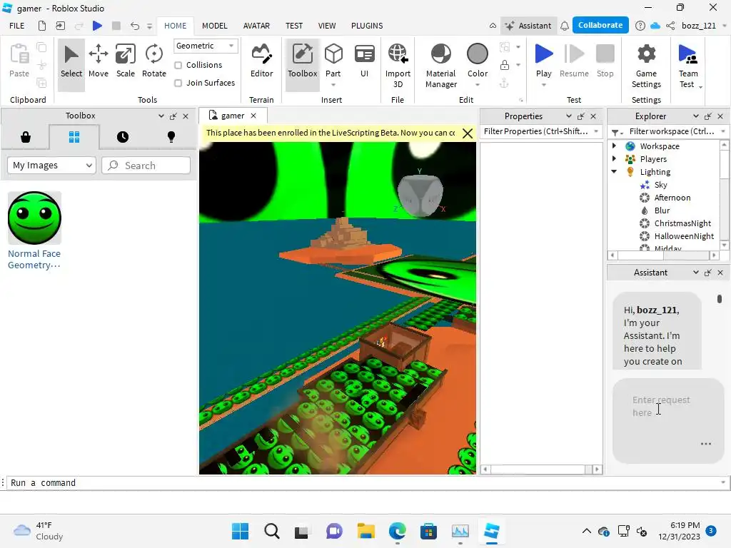This screenshot has width=731, height=548.
Task: Open Toolbox Creations tab (lightbulb)
Action: (171, 137)
